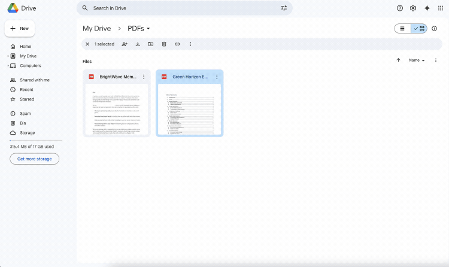Image resolution: width=449 pixels, height=267 pixels.
Task: Show the details info panel
Action: (434, 28)
